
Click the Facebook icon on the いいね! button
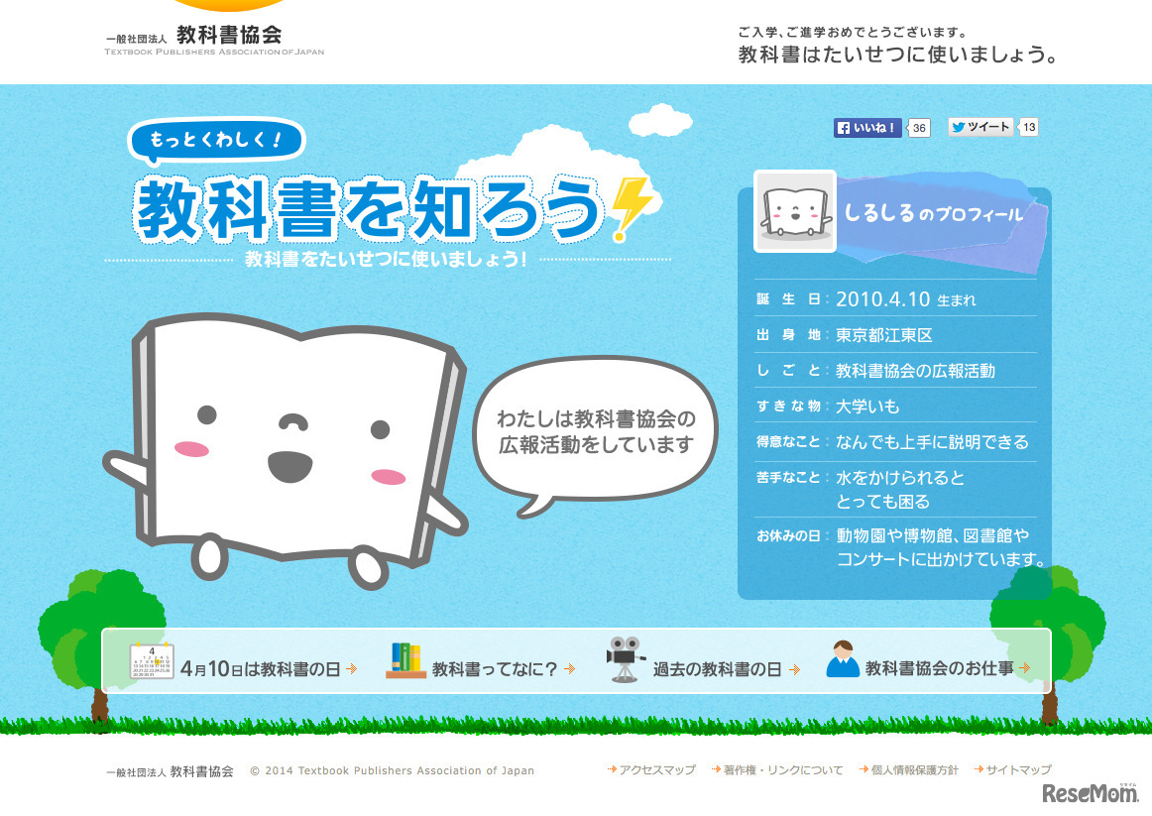click(x=844, y=128)
